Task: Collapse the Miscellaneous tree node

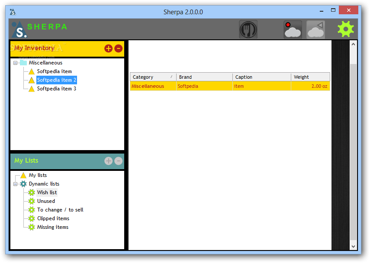Action: 15,62
